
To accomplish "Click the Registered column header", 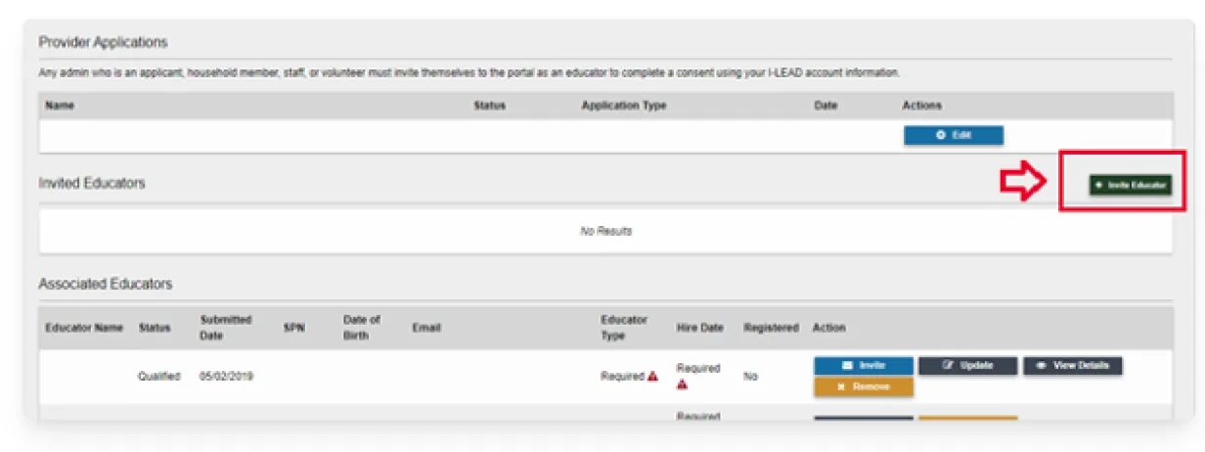I will [x=771, y=328].
